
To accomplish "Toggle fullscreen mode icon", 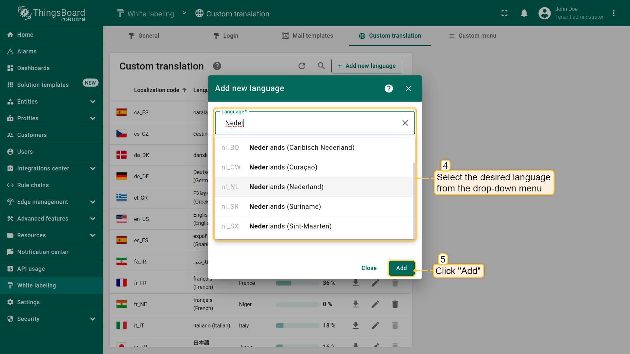I will [504, 13].
